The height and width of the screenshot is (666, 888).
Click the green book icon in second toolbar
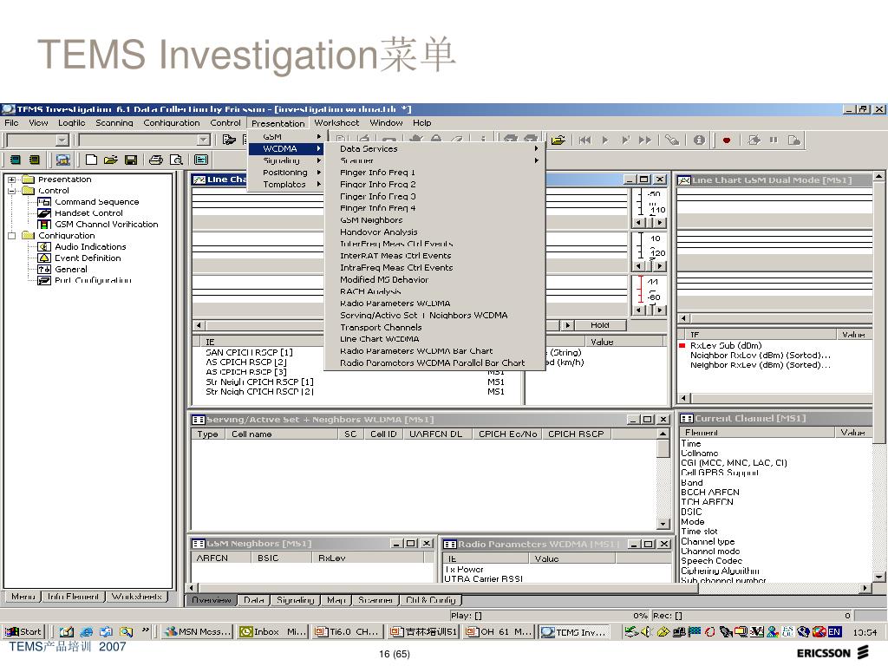[16, 160]
